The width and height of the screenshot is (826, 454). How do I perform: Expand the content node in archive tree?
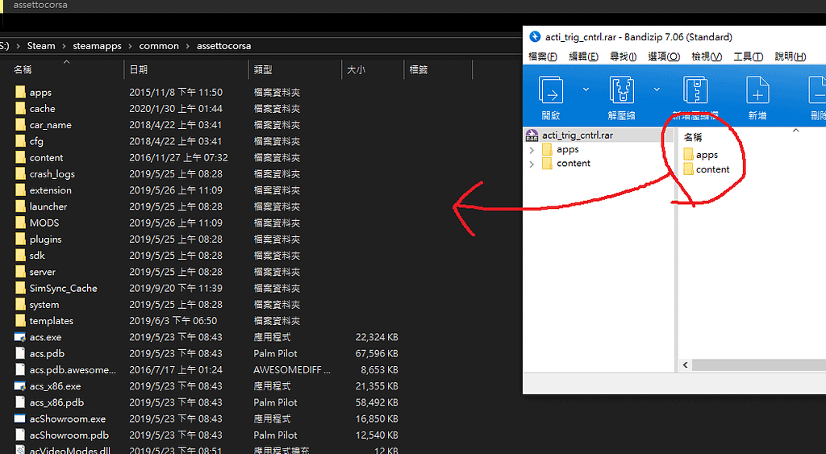click(532, 164)
